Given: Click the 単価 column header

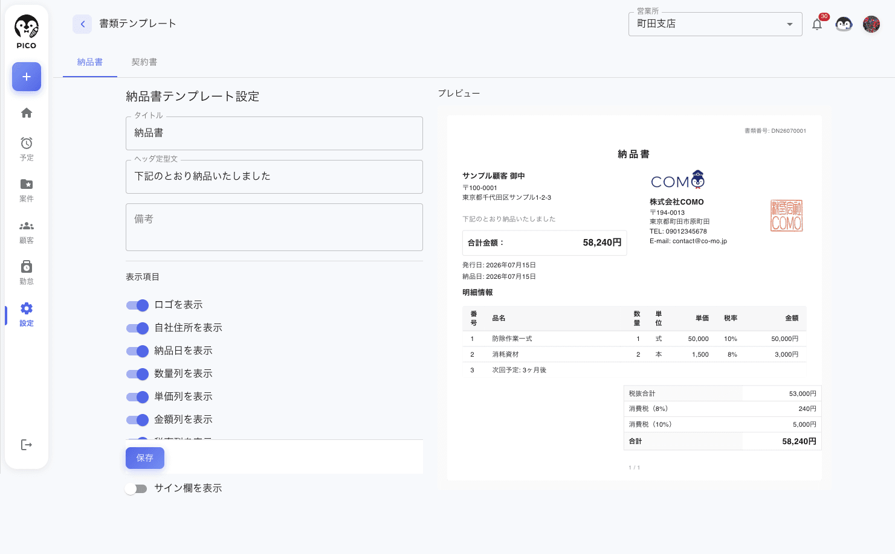Looking at the screenshot, I should (x=702, y=319).
